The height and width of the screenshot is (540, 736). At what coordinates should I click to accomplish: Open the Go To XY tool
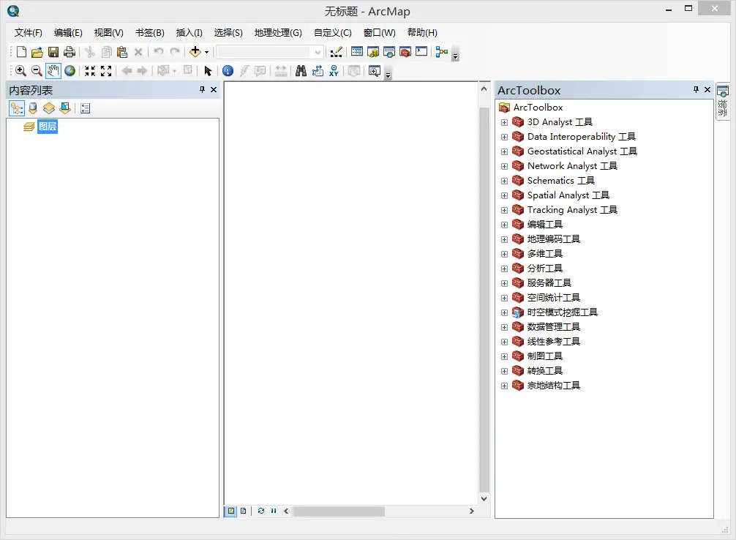coord(334,71)
